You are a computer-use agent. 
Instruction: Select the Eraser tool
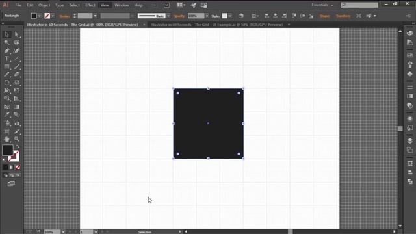[x=16, y=75]
